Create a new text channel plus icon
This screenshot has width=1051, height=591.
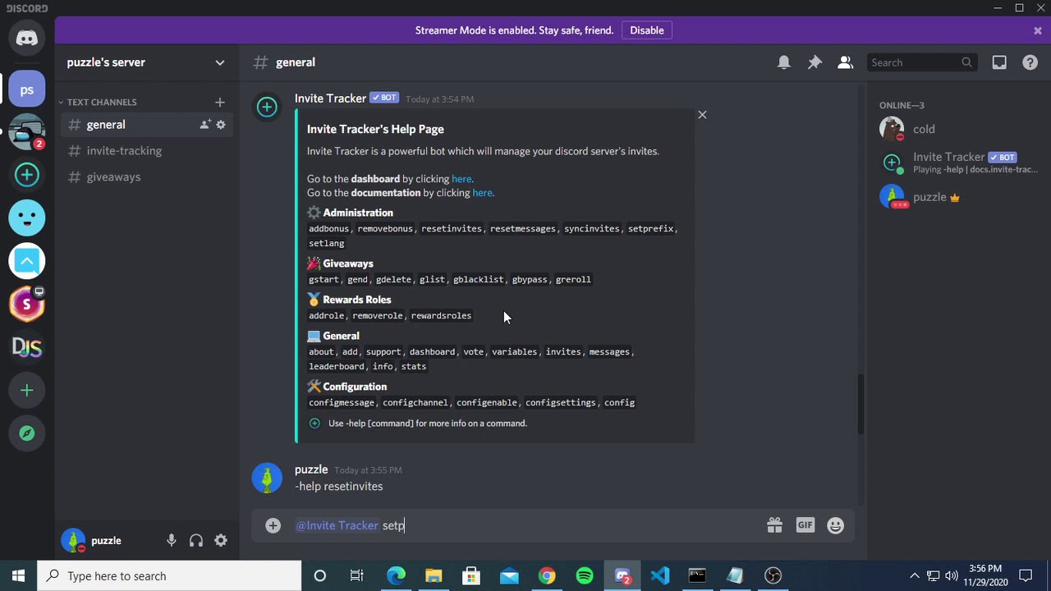[219, 102]
